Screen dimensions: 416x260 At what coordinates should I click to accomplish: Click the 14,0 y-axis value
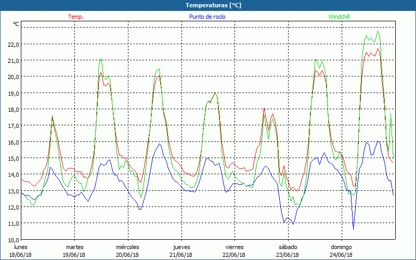click(x=14, y=175)
